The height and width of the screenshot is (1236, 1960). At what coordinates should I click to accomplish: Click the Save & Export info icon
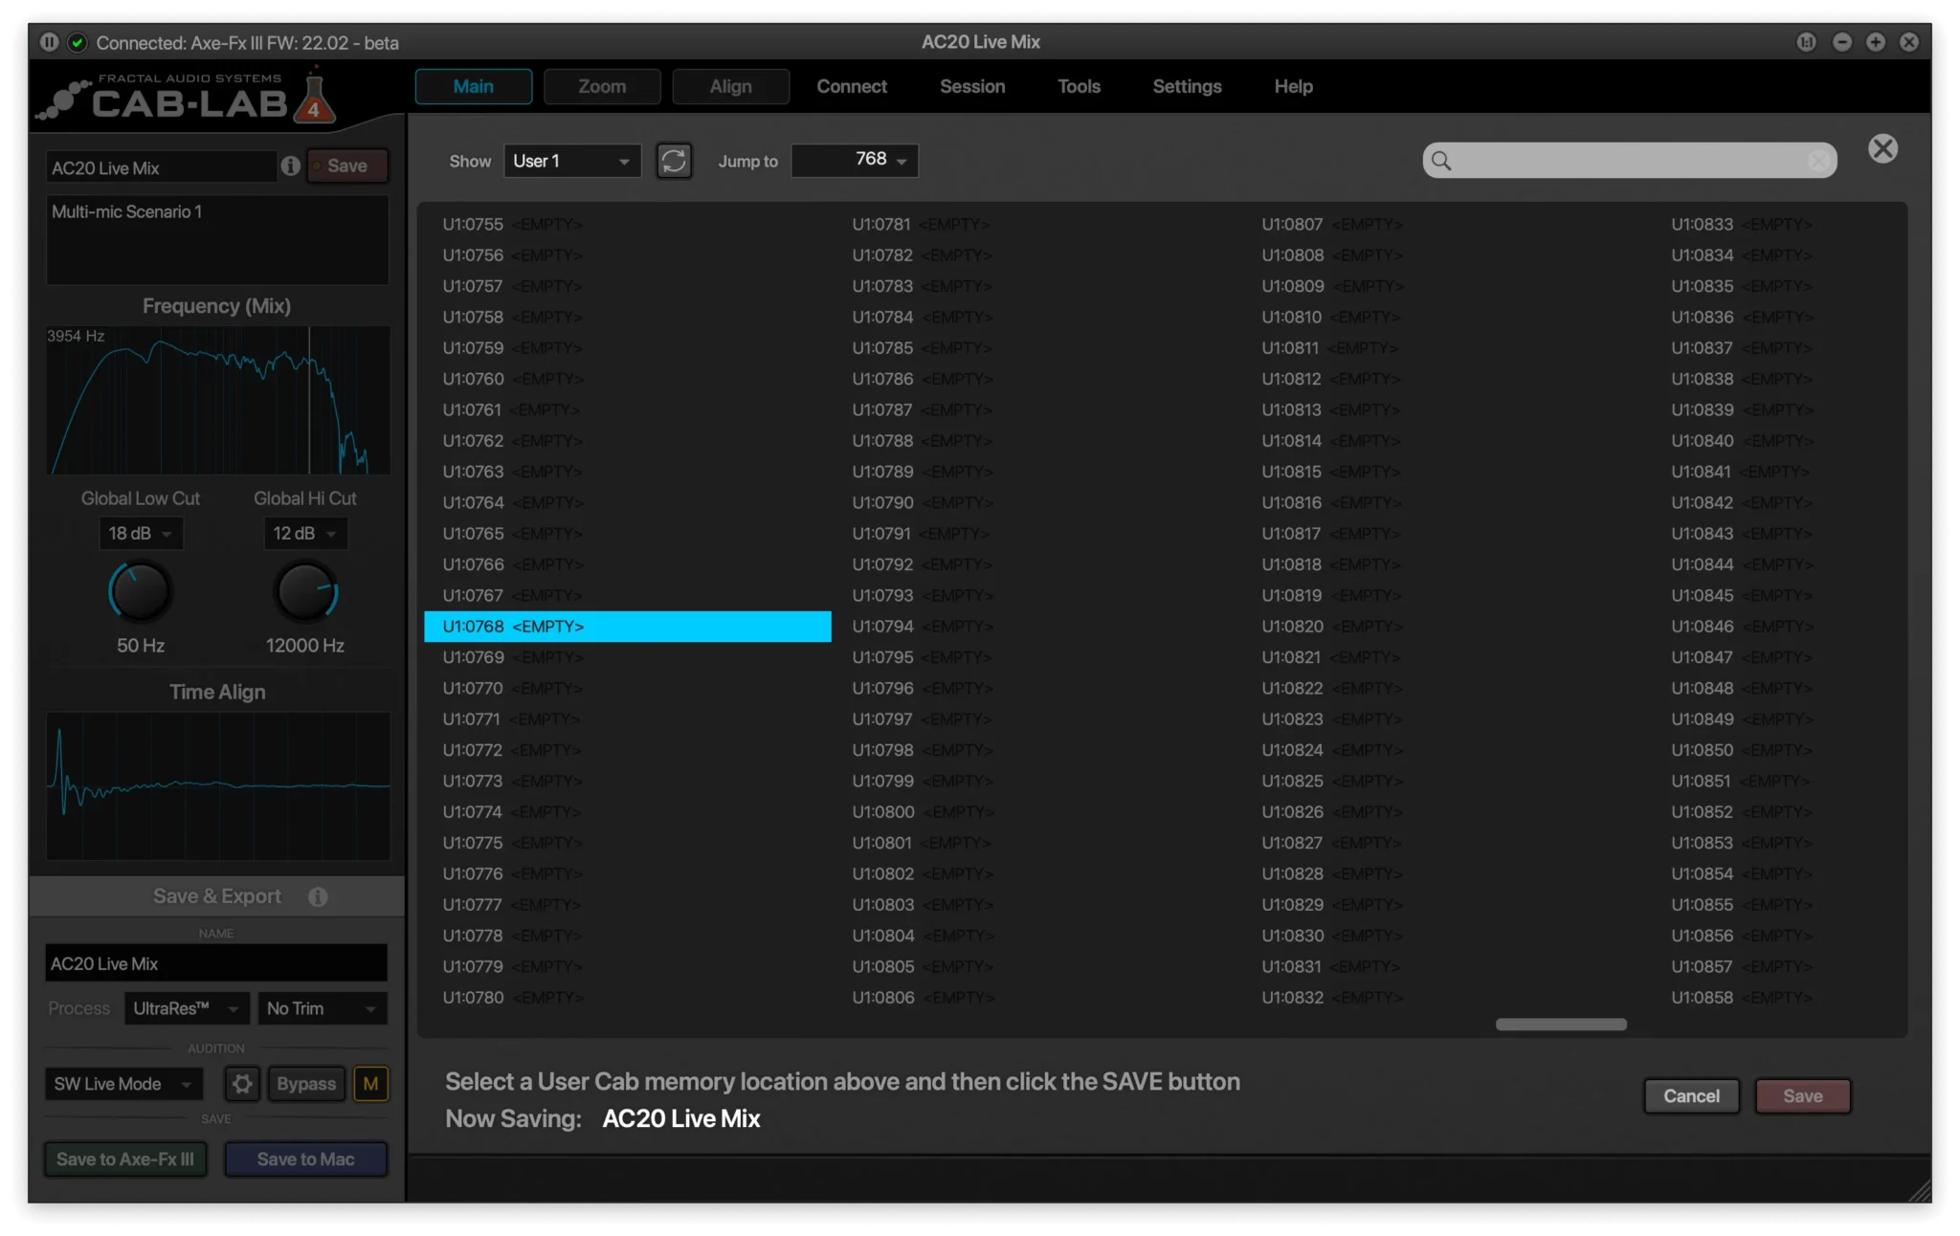318,896
